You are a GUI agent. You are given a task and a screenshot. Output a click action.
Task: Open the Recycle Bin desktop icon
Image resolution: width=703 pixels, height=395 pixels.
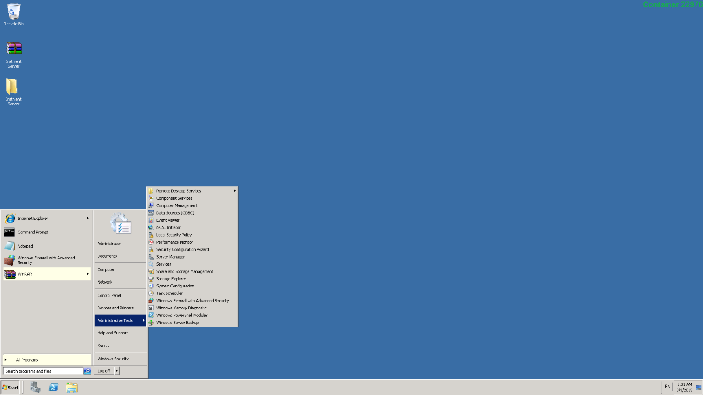point(14,12)
